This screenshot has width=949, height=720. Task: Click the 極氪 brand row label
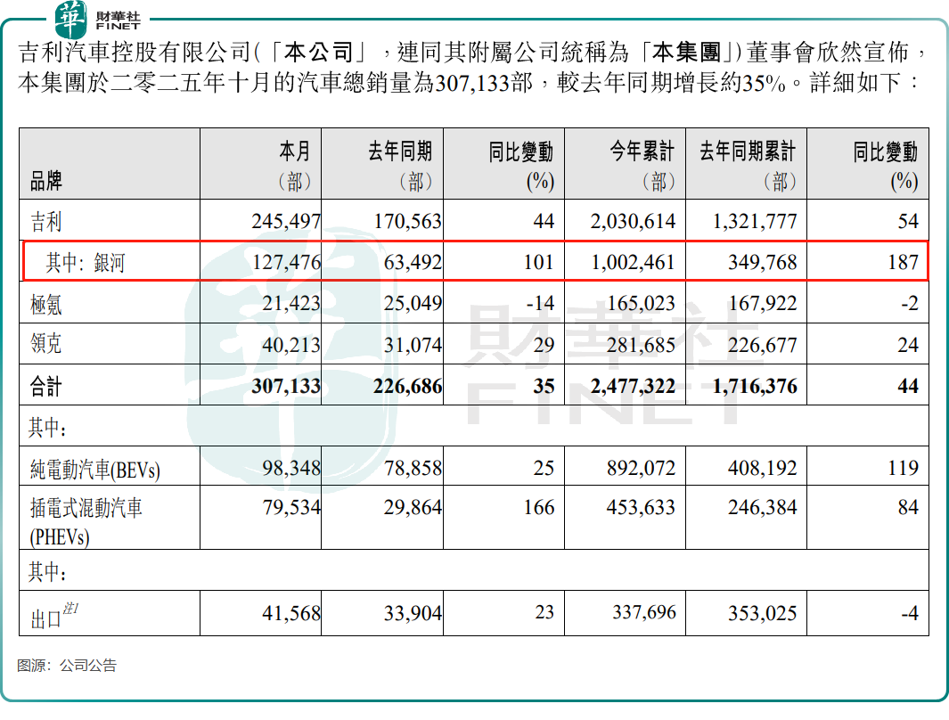[x=46, y=304]
